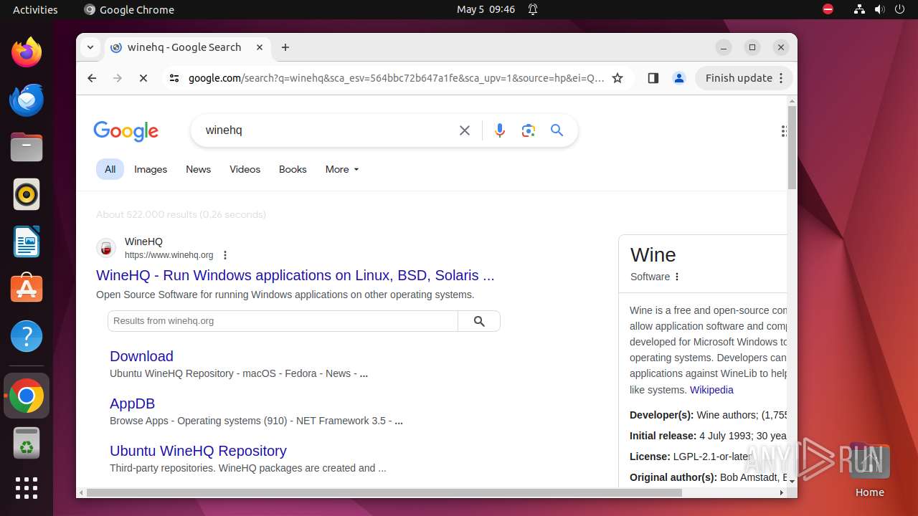
Task: Open Ubuntu Software store in dock
Action: [x=27, y=289]
